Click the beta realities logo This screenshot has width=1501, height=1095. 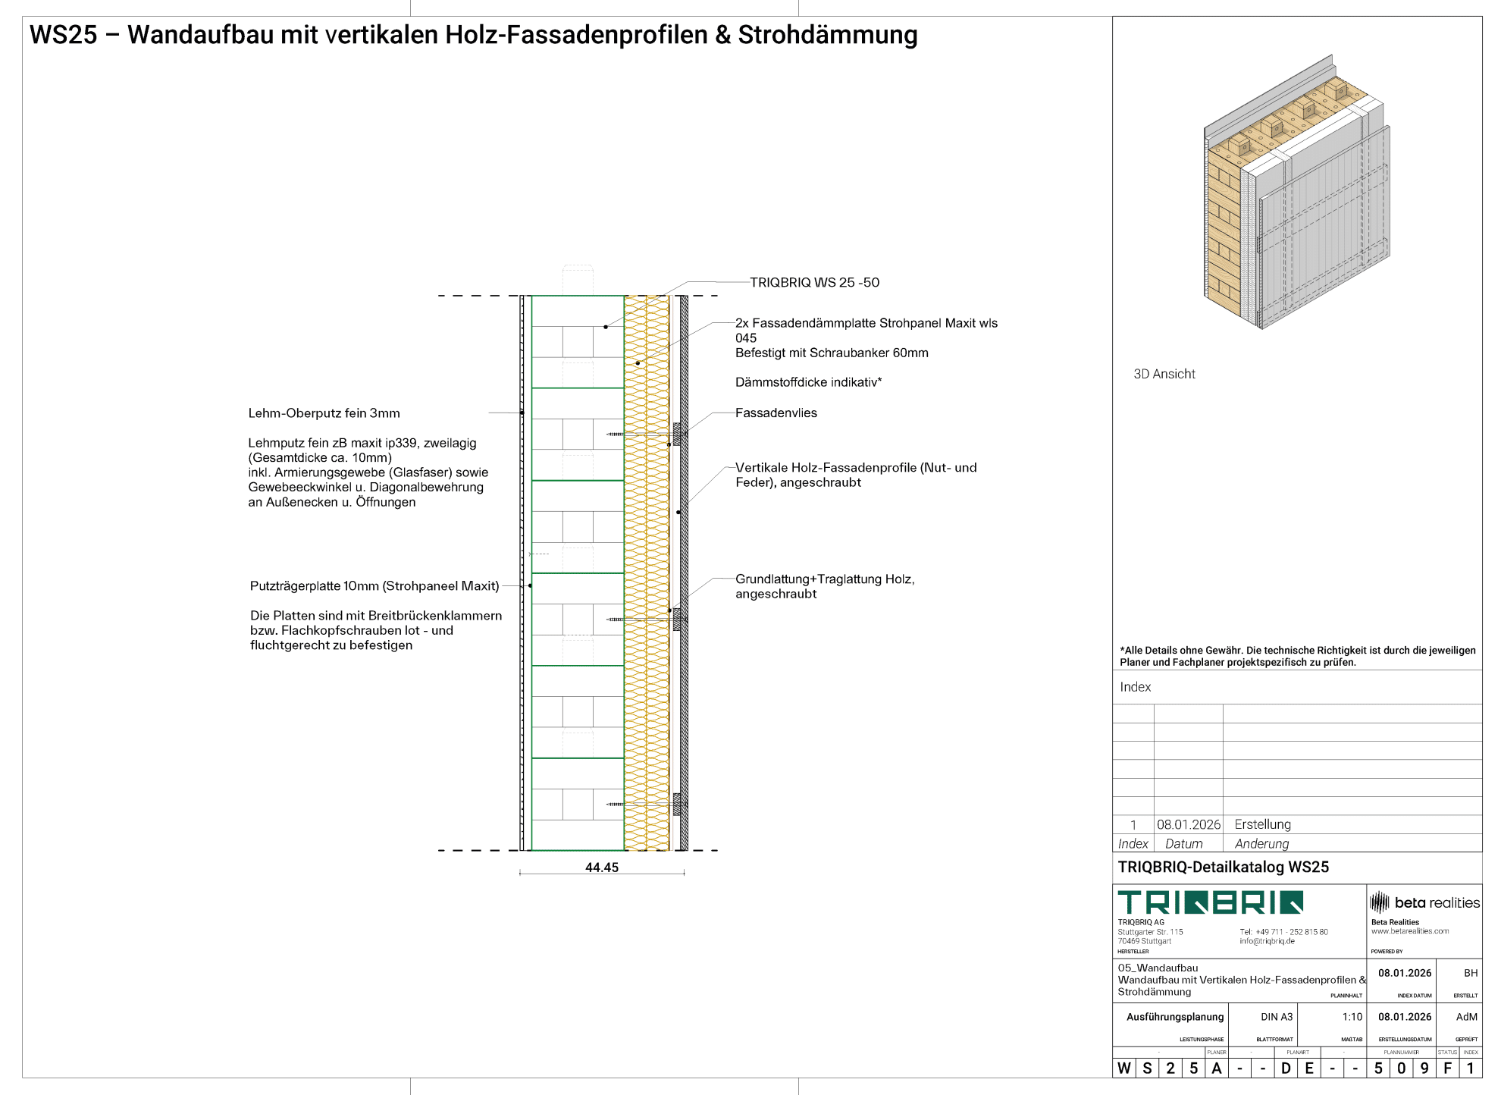click(1424, 902)
